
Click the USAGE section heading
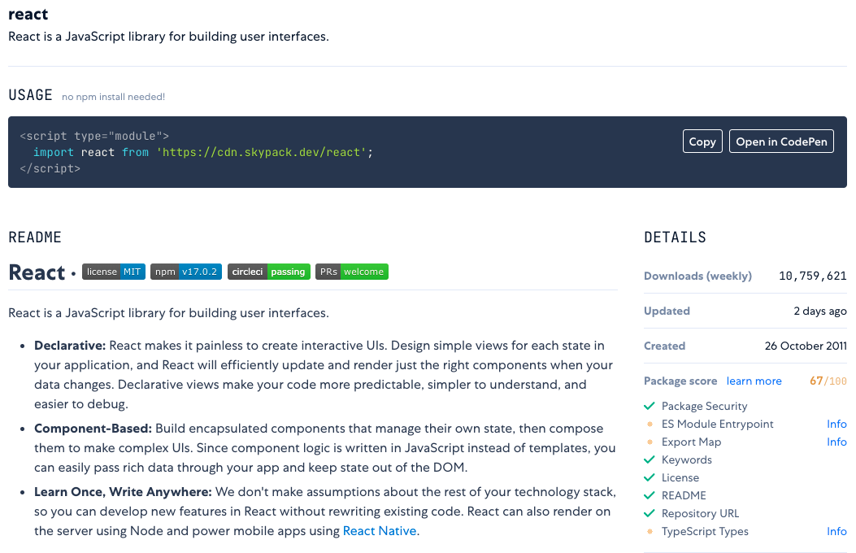pyautogui.click(x=31, y=95)
